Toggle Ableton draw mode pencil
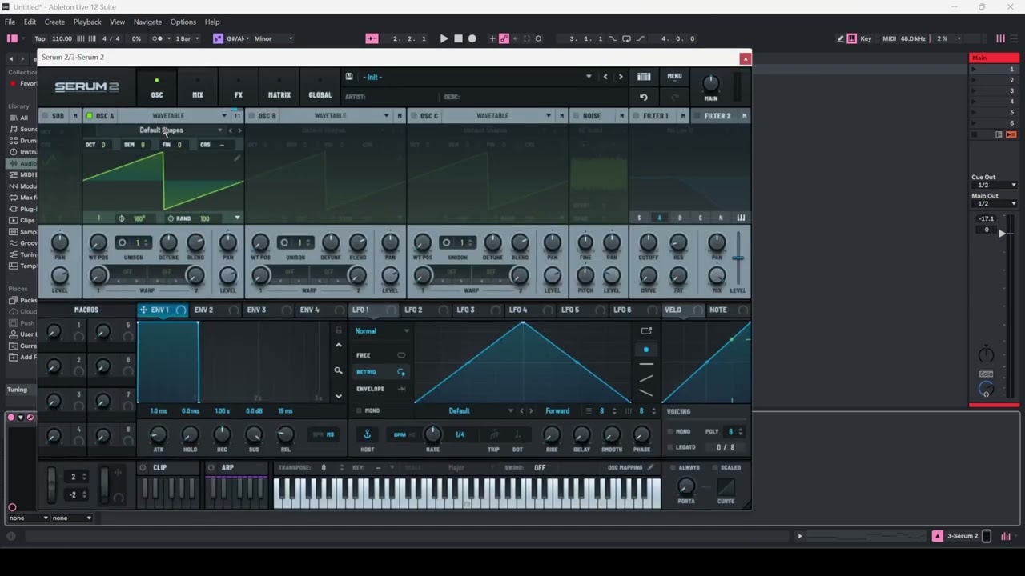Viewport: 1025px width, 576px height. click(x=841, y=38)
